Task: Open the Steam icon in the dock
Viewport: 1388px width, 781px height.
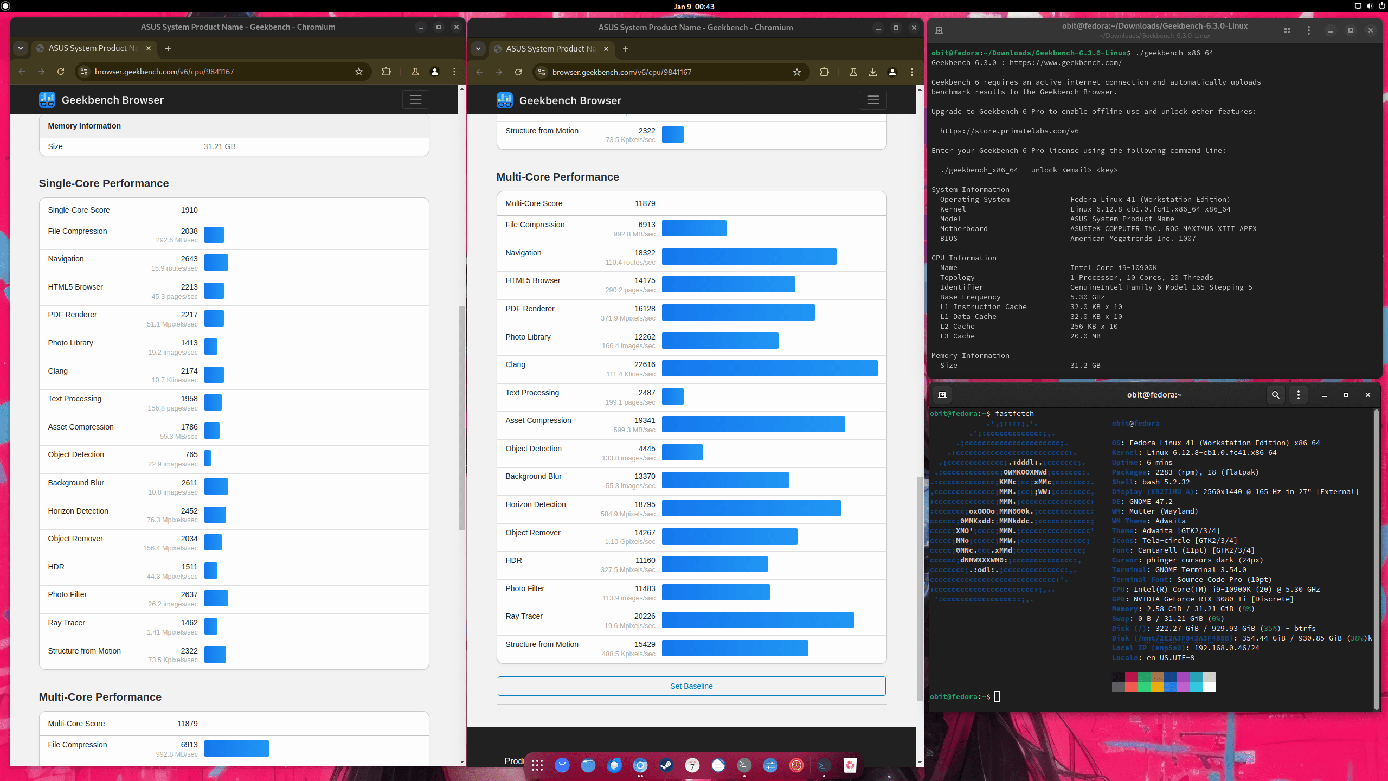Action: [x=666, y=765]
